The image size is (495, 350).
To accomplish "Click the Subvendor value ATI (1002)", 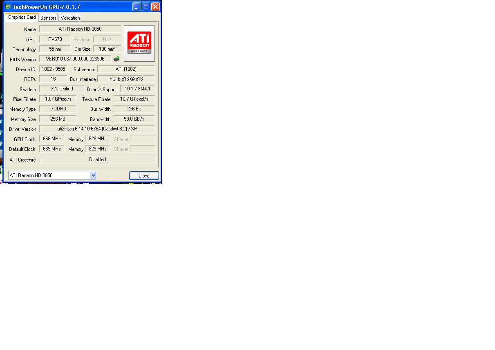I will click(x=126, y=69).
